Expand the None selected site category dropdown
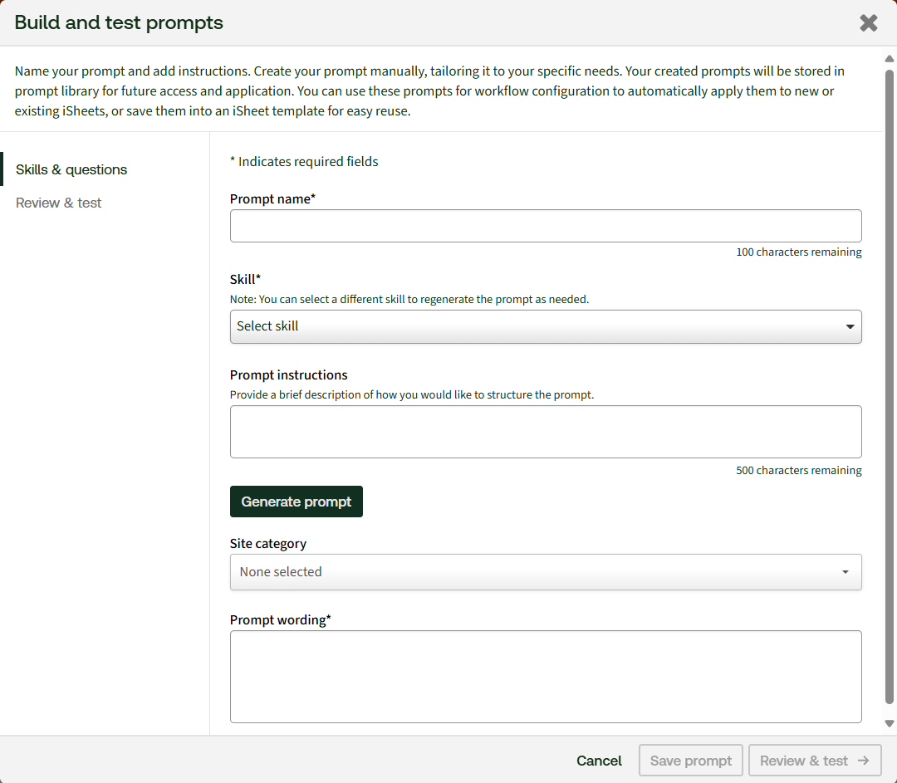The image size is (897, 783). (x=545, y=572)
